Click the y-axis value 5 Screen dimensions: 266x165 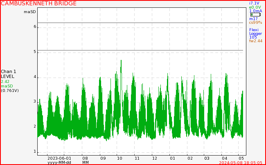click(x=35, y=52)
